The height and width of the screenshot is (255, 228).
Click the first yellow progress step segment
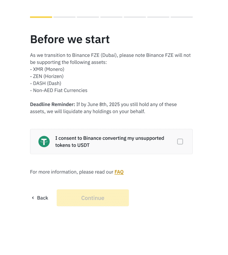(x=41, y=17)
